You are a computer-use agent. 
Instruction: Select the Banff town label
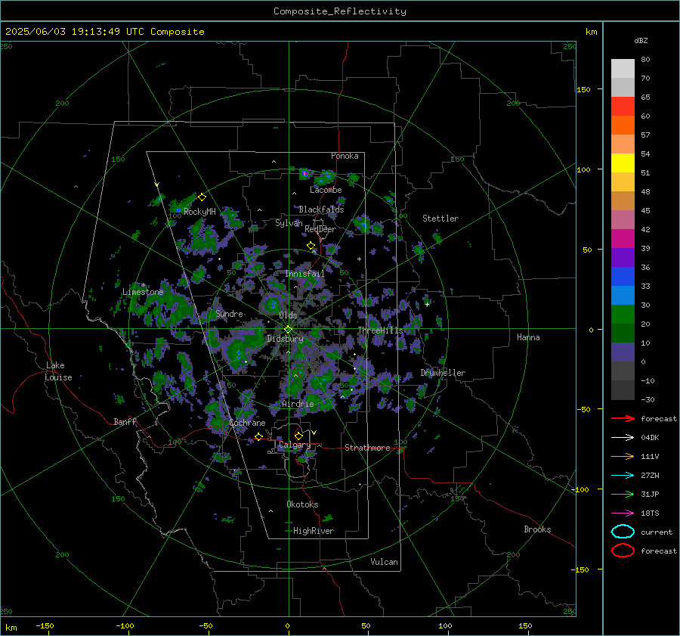point(125,421)
